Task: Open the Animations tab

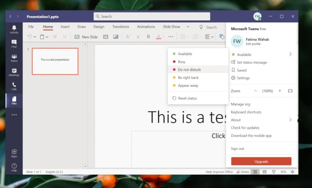Action: tap(146, 27)
